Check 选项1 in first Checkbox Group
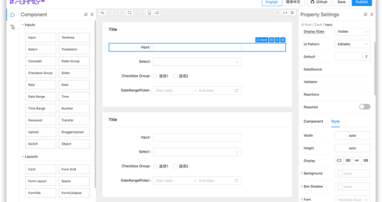The width and height of the screenshot is (382, 202). [x=155, y=76]
